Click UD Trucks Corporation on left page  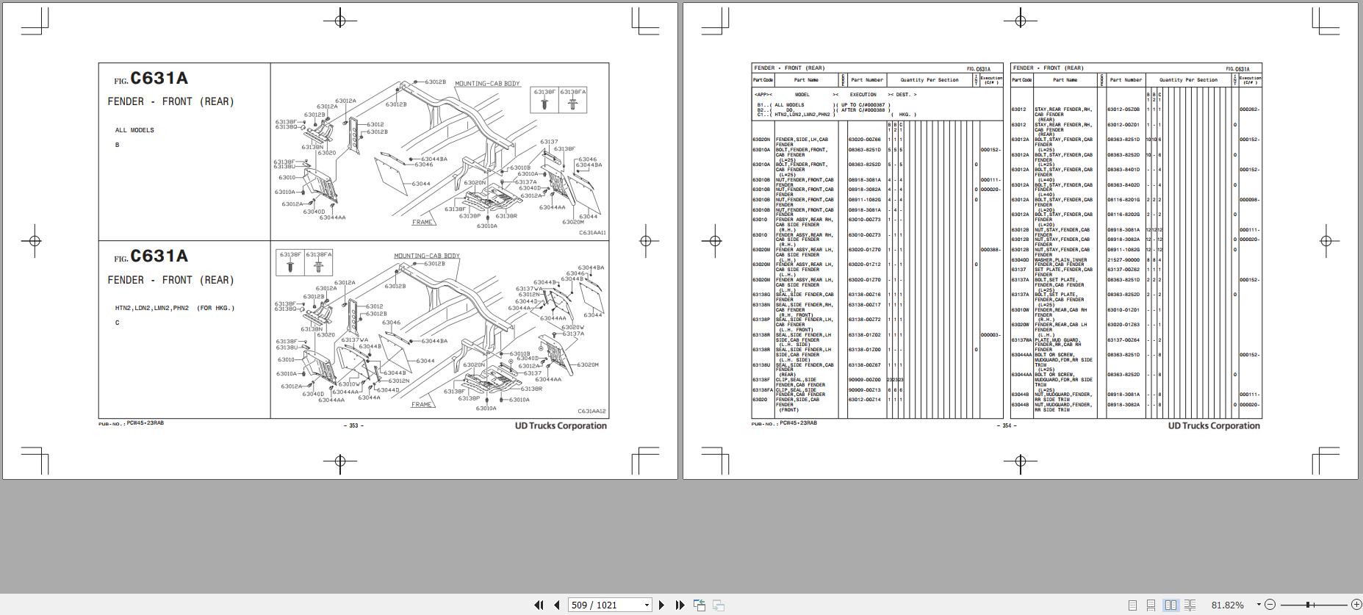pyautogui.click(x=561, y=425)
